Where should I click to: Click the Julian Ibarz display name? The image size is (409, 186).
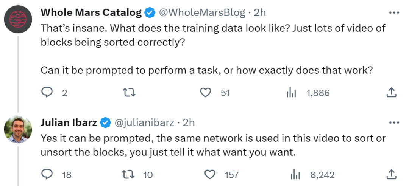click(x=69, y=122)
